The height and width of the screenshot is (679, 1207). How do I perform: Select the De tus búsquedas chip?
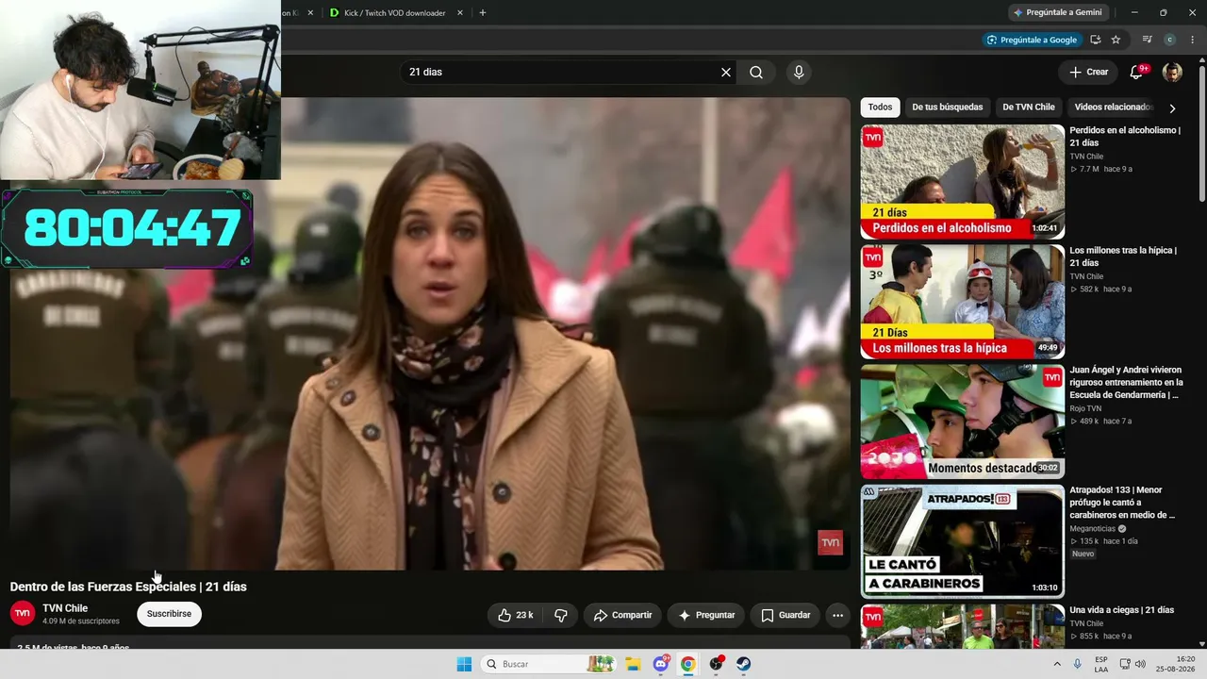pyautogui.click(x=948, y=108)
